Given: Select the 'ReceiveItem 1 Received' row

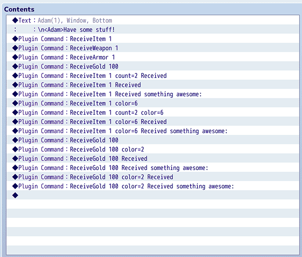Looking at the screenshot, I should pos(153,85).
